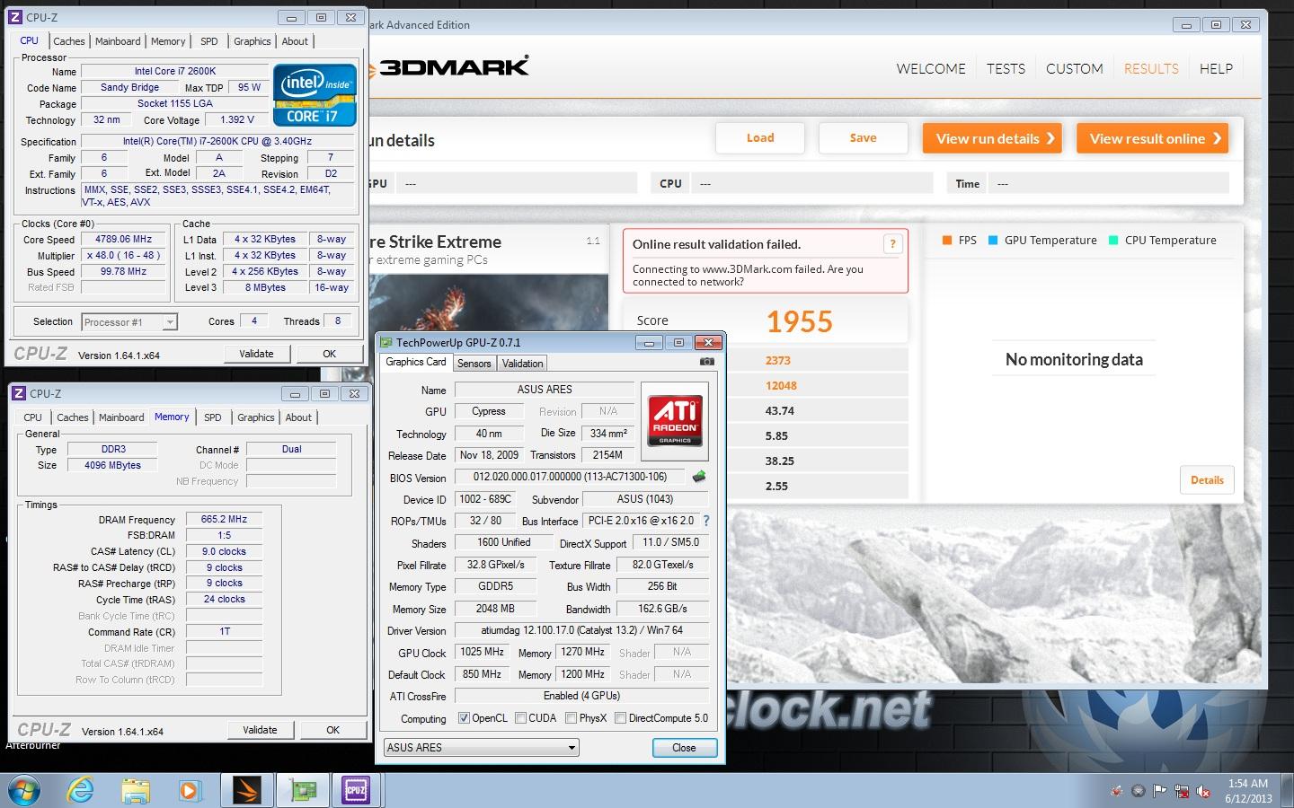This screenshot has height=808, width=1294.
Task: Click the Save button in 3DMark
Action: coord(863,137)
